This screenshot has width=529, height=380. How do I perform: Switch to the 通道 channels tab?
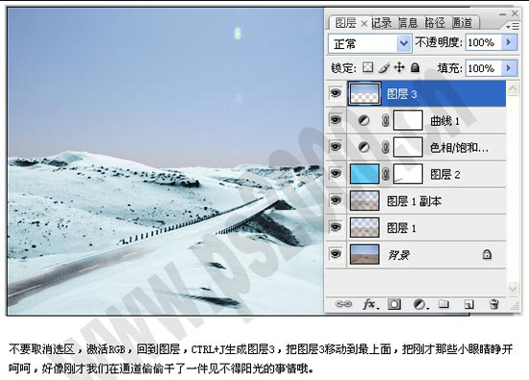[x=462, y=23]
